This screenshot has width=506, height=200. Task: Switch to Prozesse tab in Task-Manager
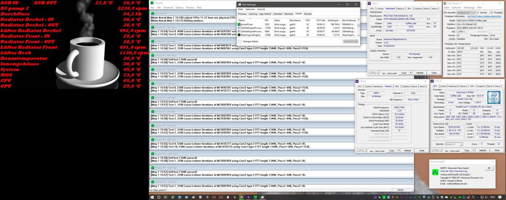[242, 14]
